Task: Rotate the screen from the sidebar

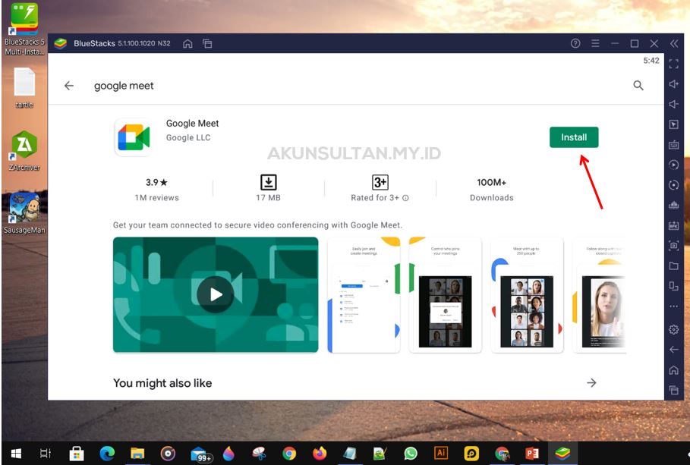Action: (674, 286)
